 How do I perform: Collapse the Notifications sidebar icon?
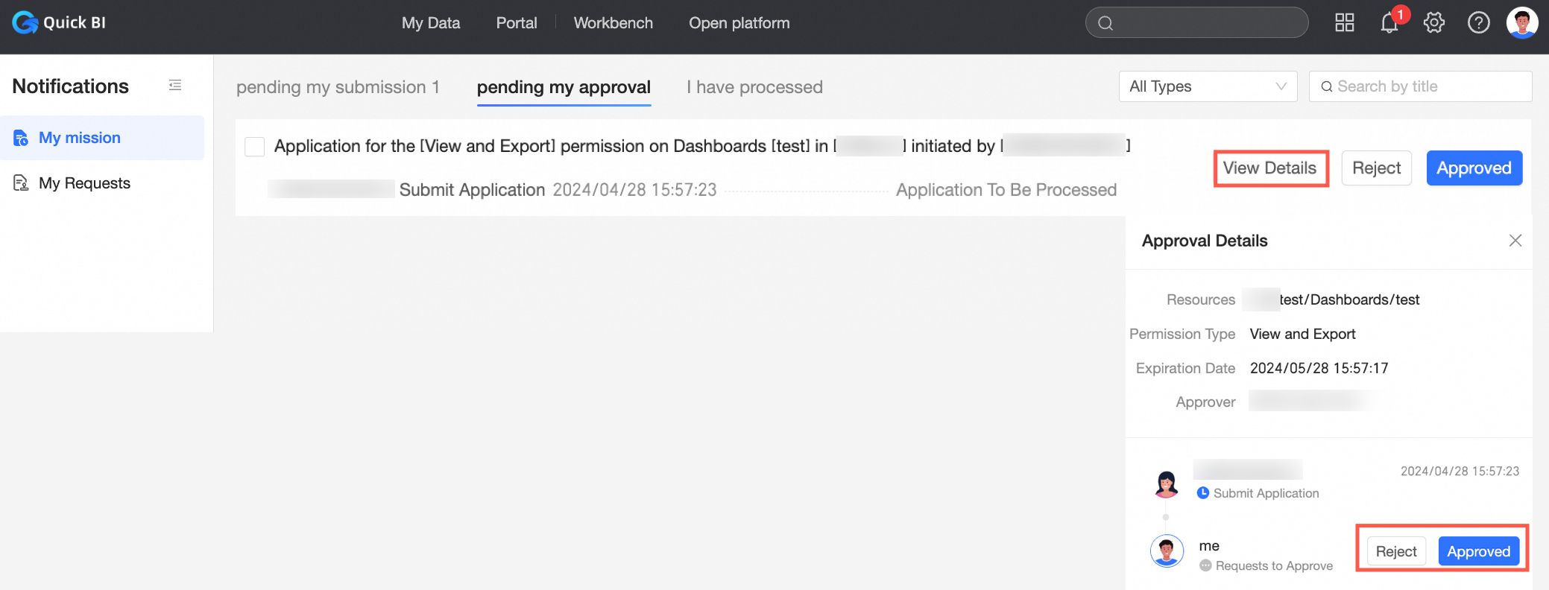click(x=175, y=86)
